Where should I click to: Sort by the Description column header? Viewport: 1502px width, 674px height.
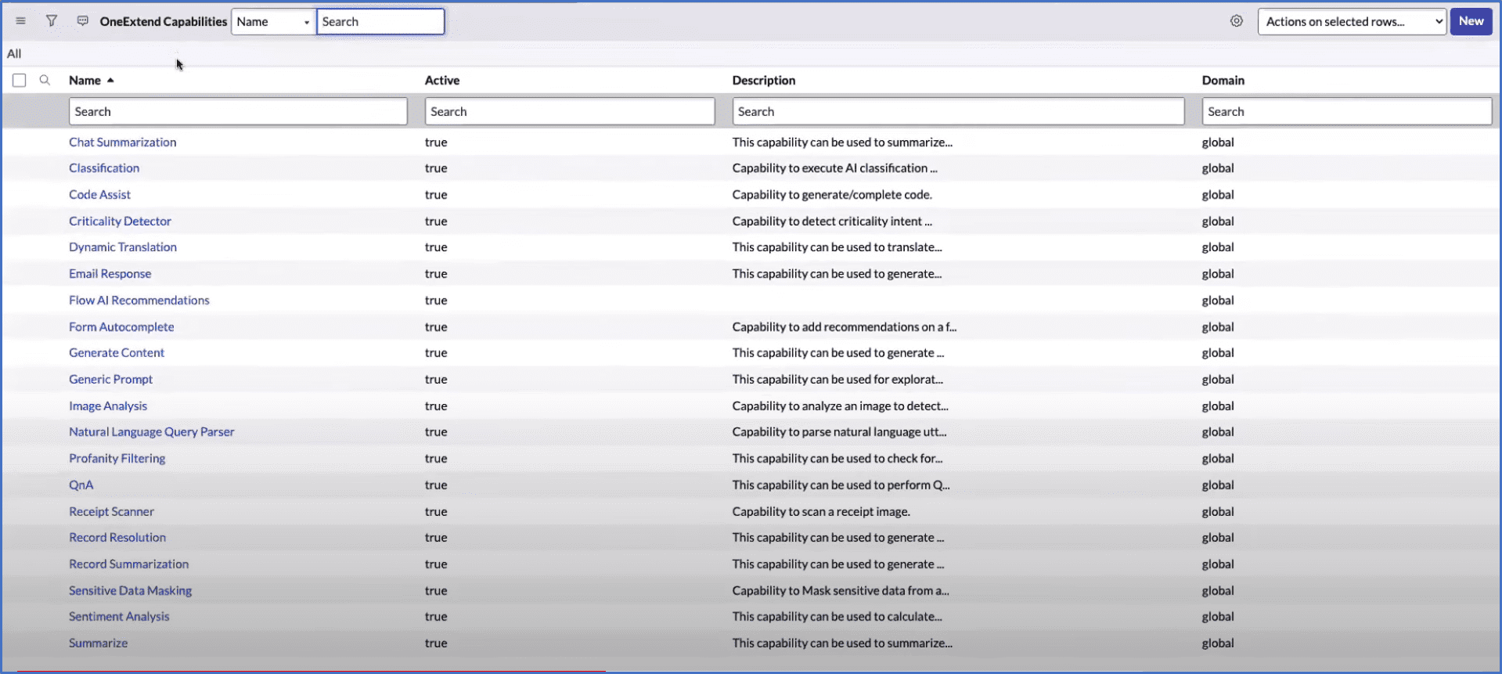(x=764, y=80)
